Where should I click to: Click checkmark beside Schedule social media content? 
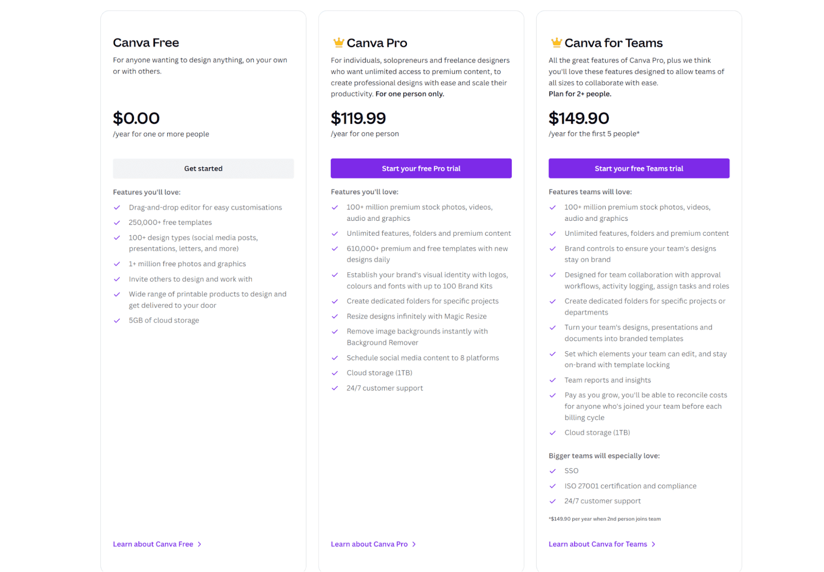click(x=335, y=358)
